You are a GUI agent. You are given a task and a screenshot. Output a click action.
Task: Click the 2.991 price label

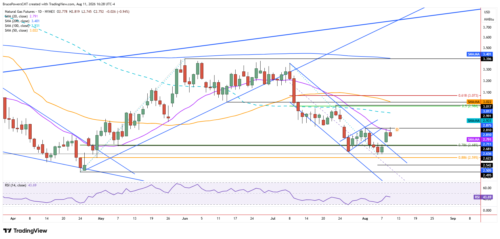[x=487, y=116]
